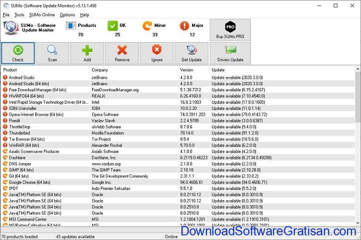Open the File menu
The image size is (361, 240).
6,15
